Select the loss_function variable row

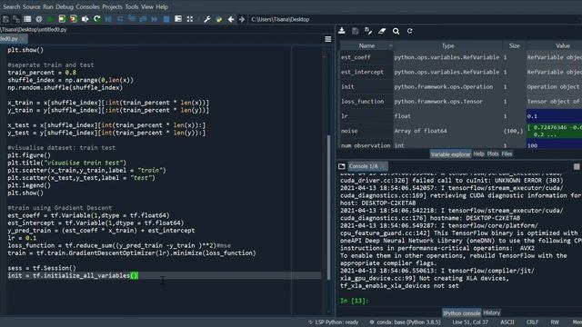coord(461,101)
